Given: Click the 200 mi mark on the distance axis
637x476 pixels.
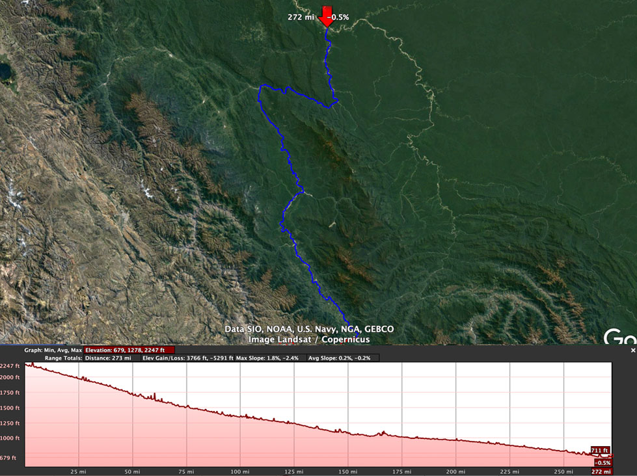Looking at the screenshot, I should pyautogui.click(x=455, y=471).
